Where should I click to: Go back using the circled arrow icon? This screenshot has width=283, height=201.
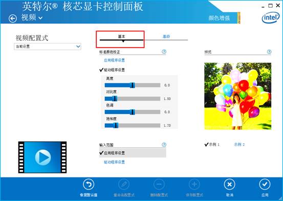point(13,18)
